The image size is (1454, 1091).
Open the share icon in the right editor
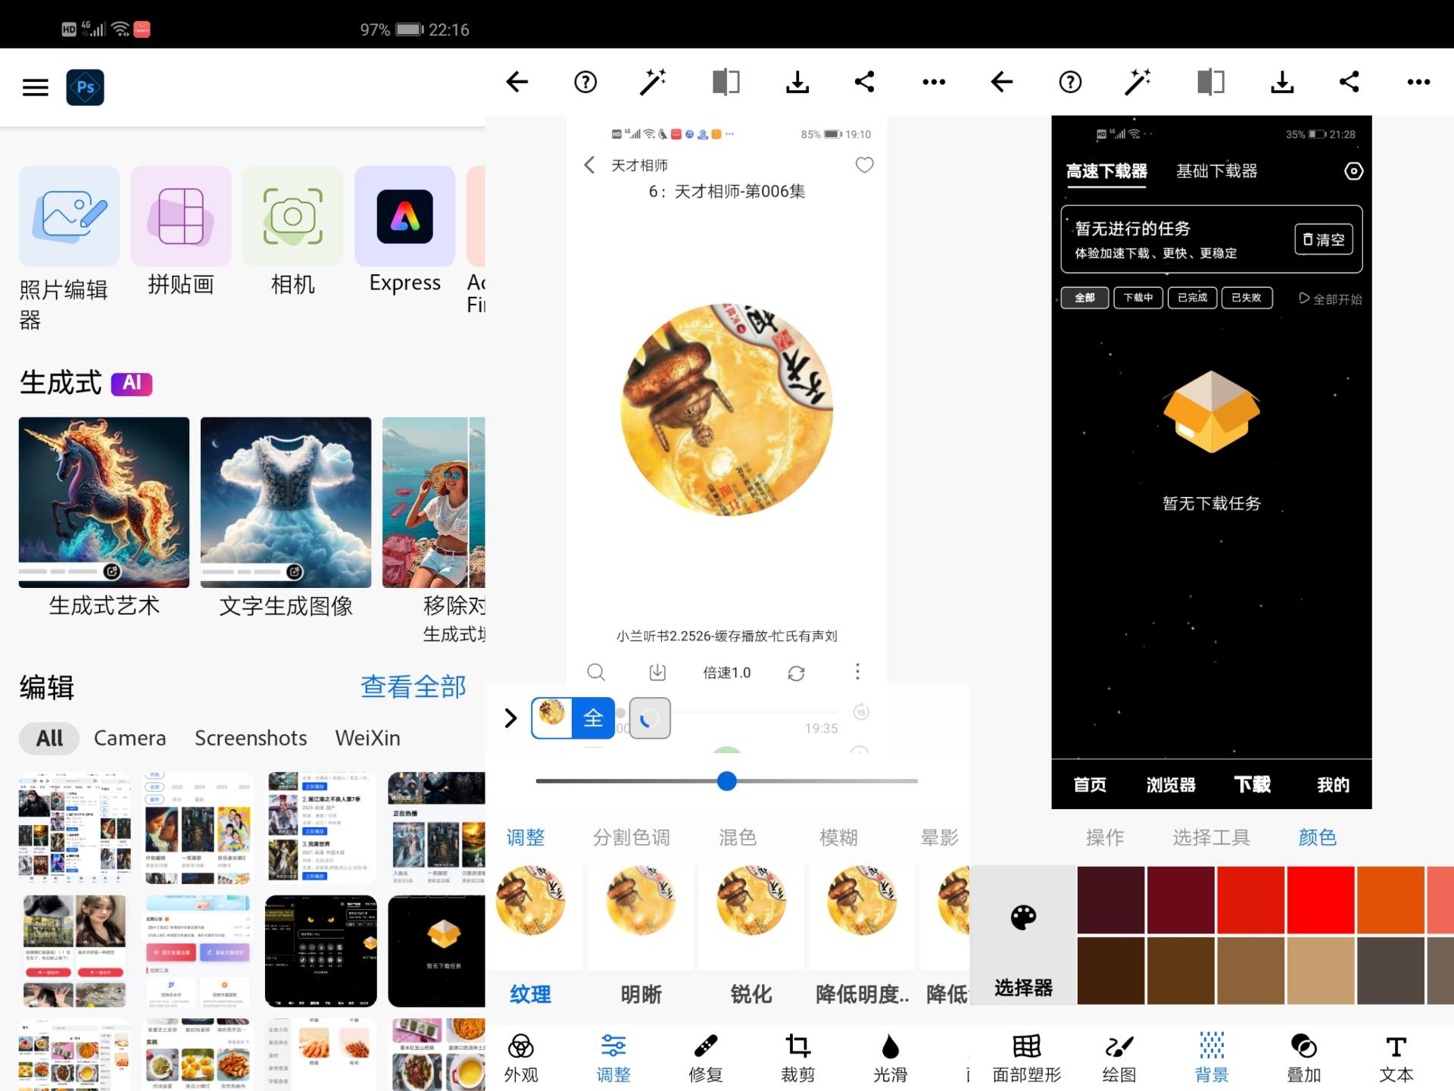click(1349, 82)
